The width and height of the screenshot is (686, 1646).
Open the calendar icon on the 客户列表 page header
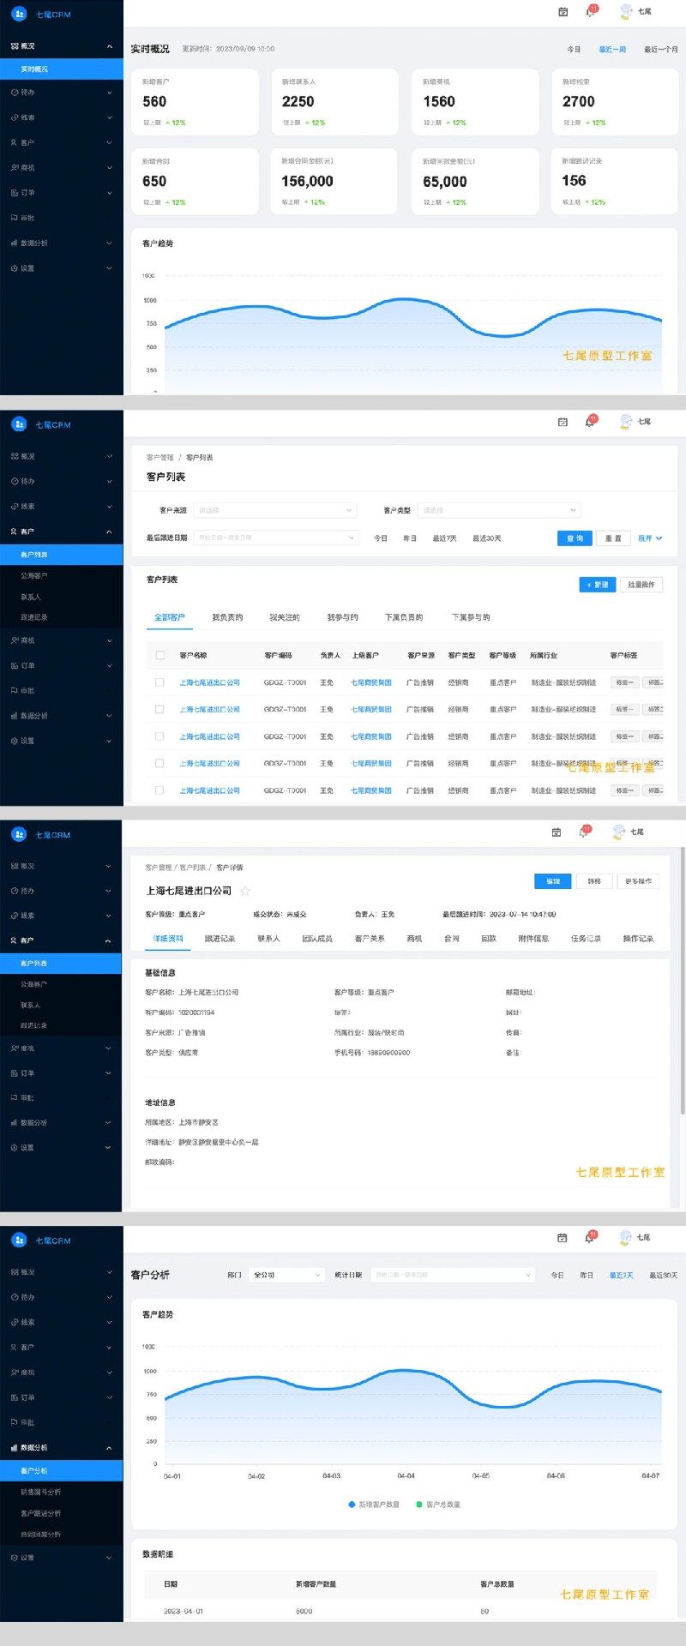click(x=563, y=422)
